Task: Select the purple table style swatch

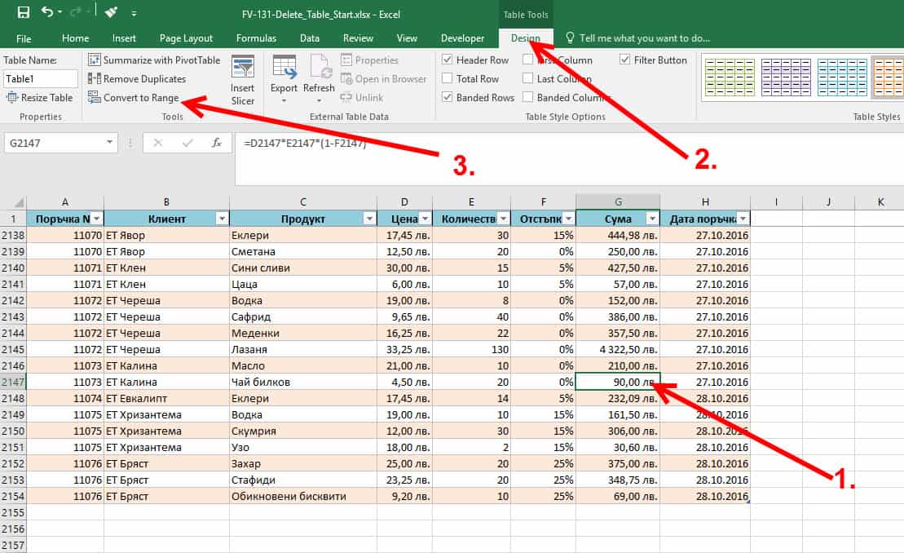Action: coord(785,77)
